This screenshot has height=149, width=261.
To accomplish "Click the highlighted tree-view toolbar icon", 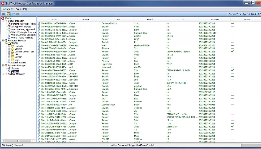I will click(8, 14).
